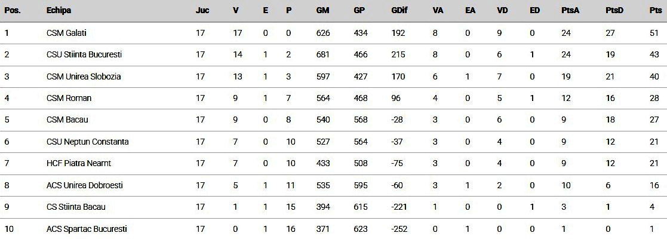Open ACS Unirea Dobroesti team
Image resolution: width=667 pixels, height=242 pixels.
pyautogui.click(x=84, y=185)
